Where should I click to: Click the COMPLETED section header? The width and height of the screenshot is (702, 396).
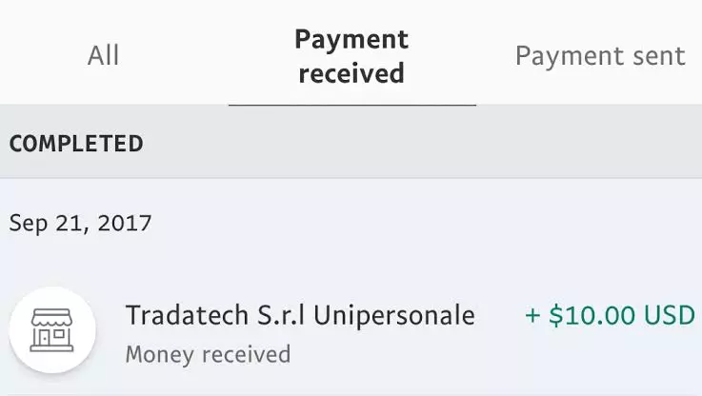(x=76, y=144)
